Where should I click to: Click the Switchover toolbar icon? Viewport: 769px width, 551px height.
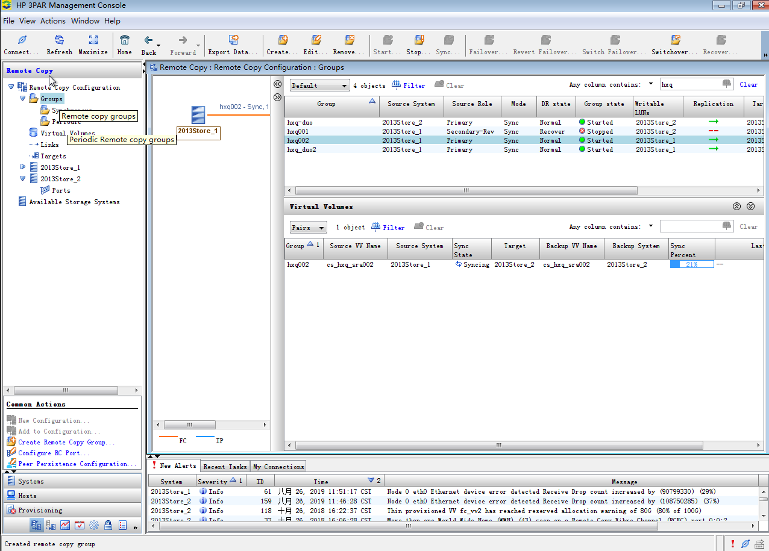[x=675, y=40]
